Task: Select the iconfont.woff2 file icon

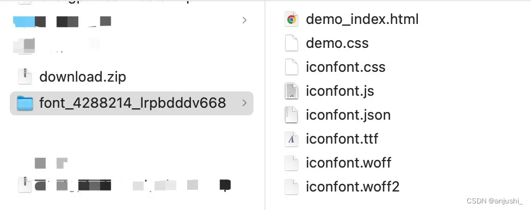Action: click(x=292, y=187)
